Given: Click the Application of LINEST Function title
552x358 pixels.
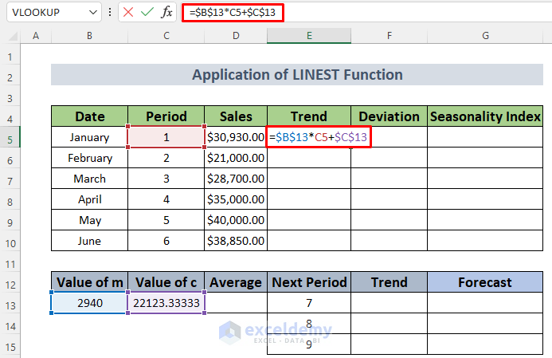Looking at the screenshot, I should [296, 75].
